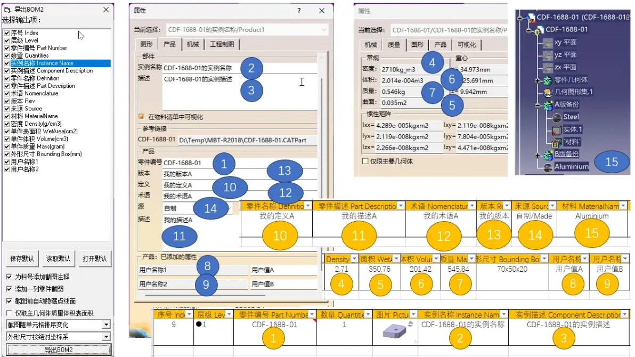Click the part thumbnail picture in the table
The height and width of the screenshot is (357, 635).
coord(395,331)
